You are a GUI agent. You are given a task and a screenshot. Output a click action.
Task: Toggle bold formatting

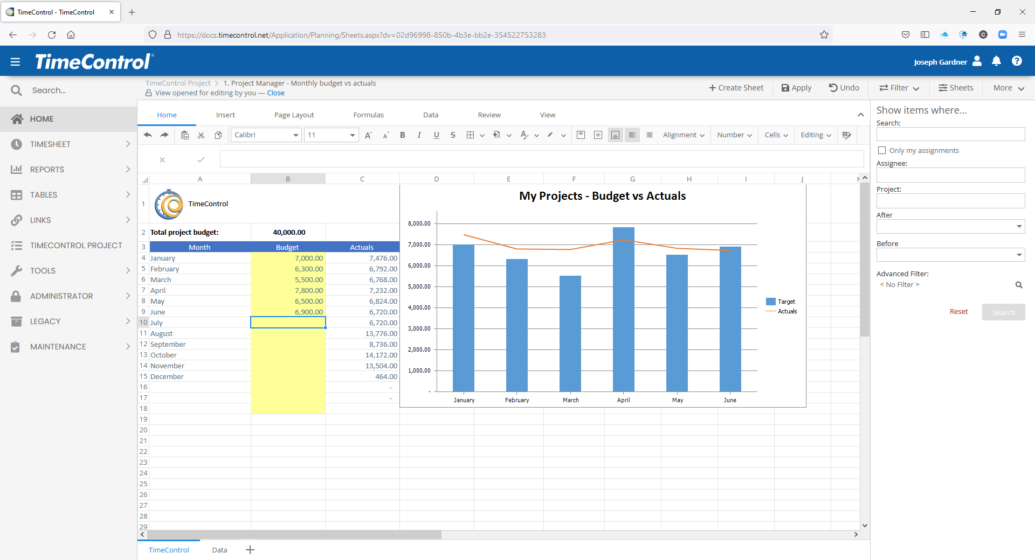(403, 135)
